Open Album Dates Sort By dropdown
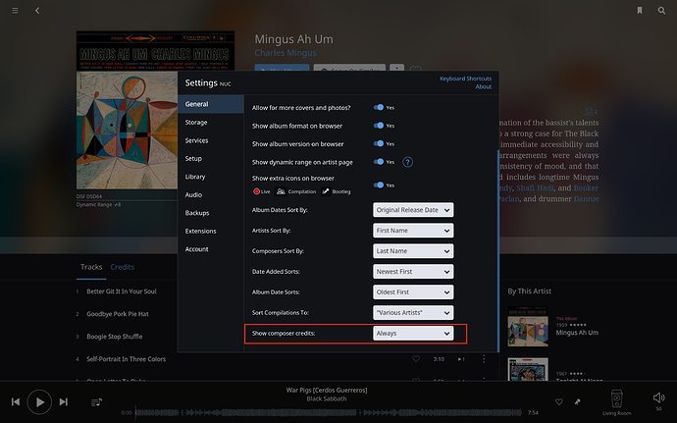This screenshot has width=677, height=423. 413,210
